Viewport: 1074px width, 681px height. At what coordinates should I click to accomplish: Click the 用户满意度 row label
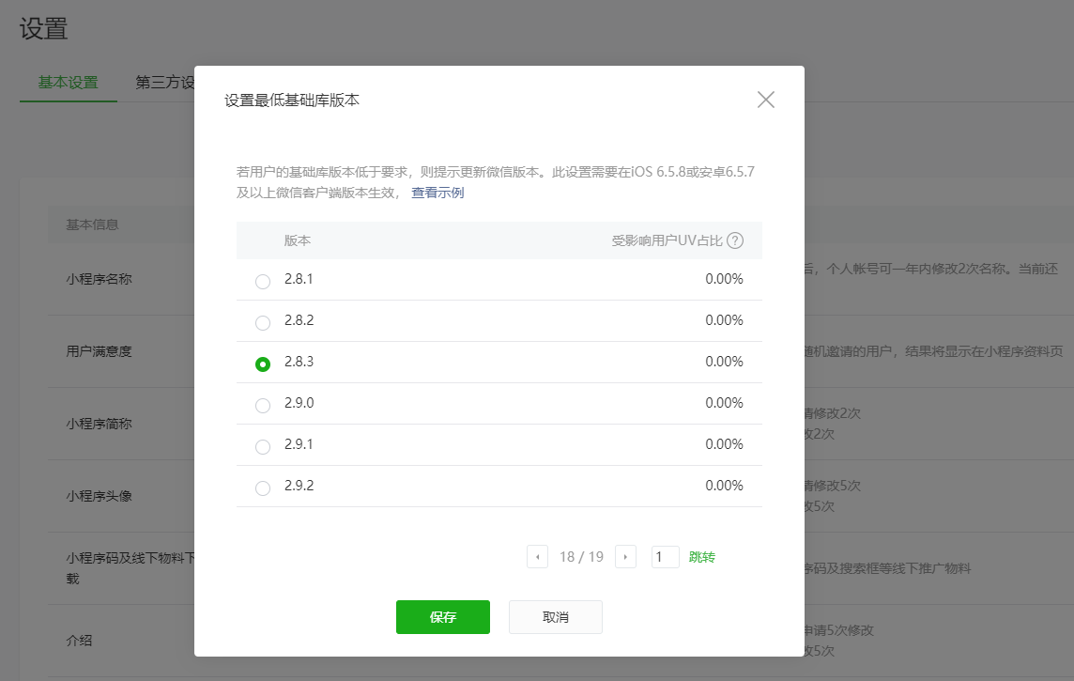click(99, 351)
